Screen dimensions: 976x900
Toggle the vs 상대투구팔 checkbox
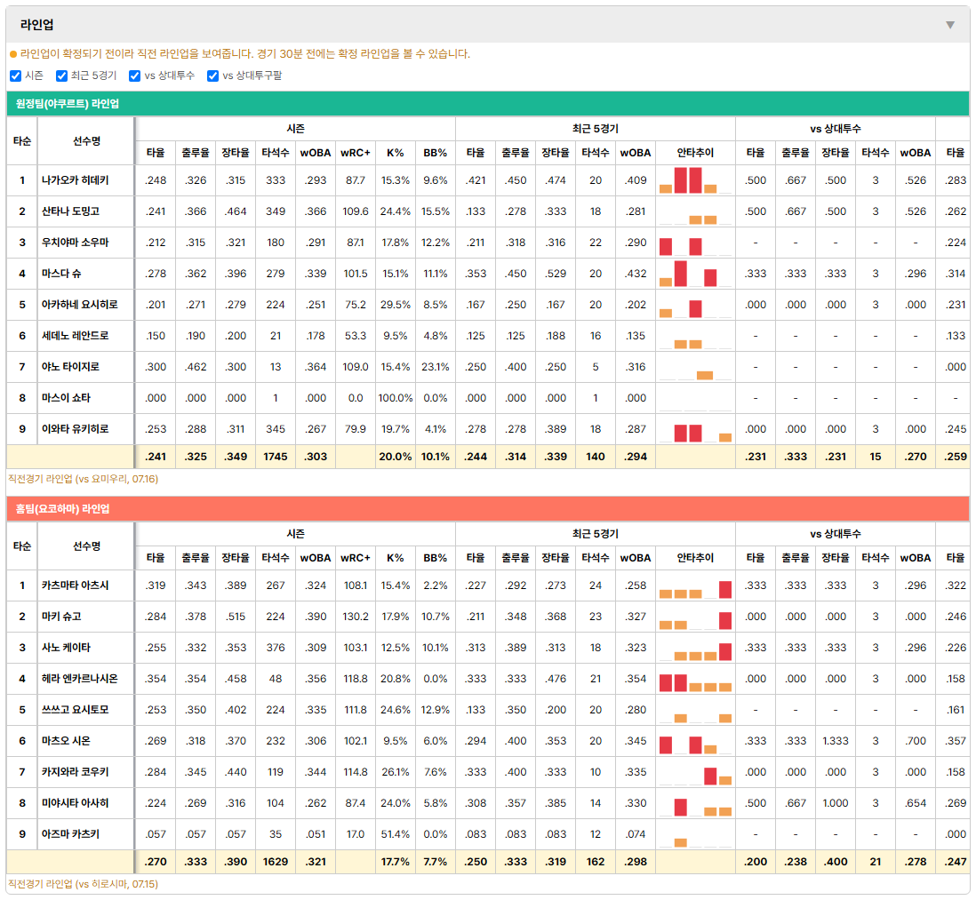(x=212, y=76)
